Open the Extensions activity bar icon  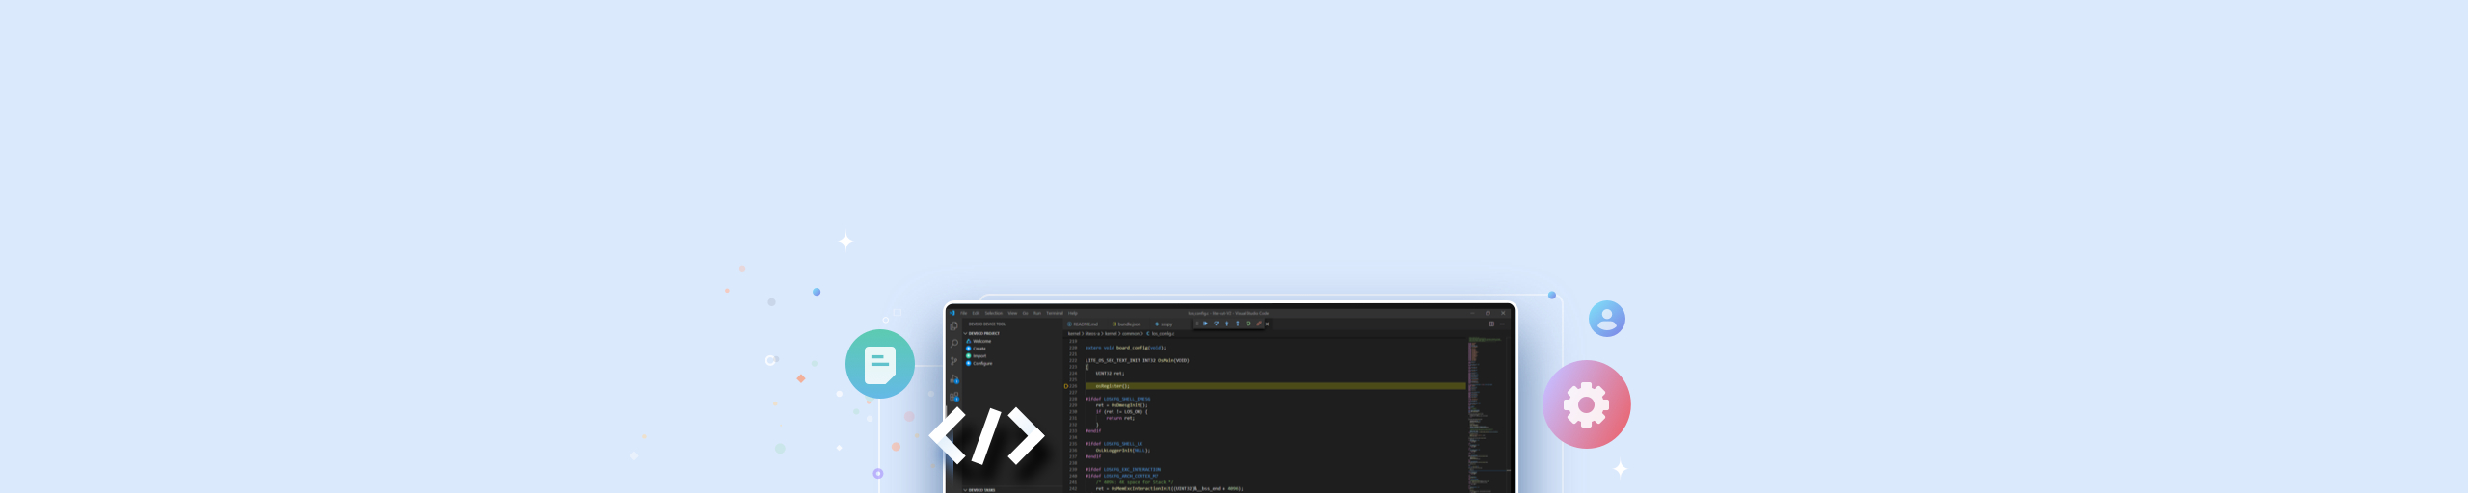tap(954, 396)
